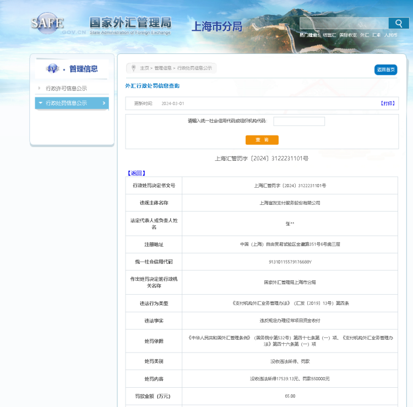Click the 法定代表人或负责人姓名 label
The width and height of the screenshot is (413, 407).
154,224
